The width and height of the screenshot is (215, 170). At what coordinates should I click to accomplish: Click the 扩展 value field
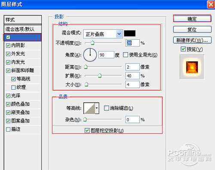[x=132, y=76]
